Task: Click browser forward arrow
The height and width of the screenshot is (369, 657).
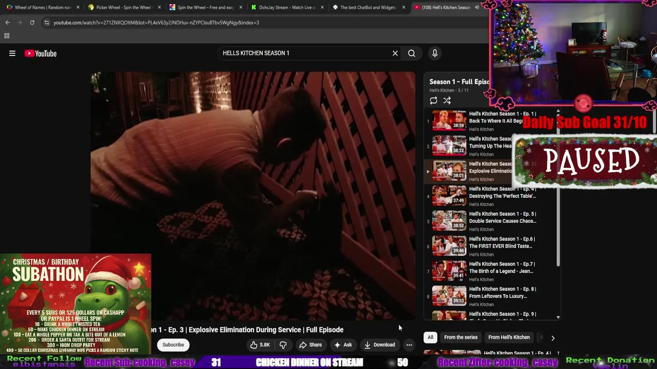Action: (20, 23)
